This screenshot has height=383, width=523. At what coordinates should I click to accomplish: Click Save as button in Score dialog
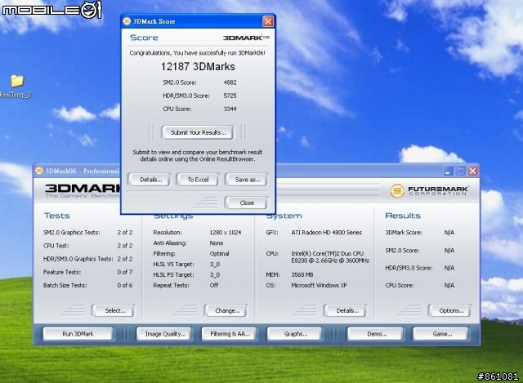pos(247,180)
